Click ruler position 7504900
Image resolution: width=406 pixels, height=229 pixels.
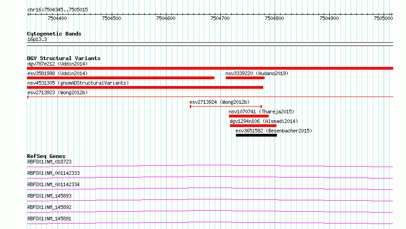click(329, 18)
